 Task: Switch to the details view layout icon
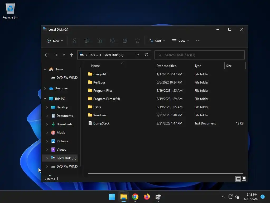pos(238,179)
